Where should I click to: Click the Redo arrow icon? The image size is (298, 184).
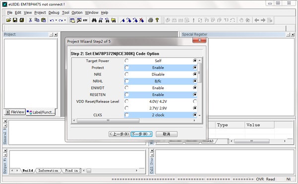click(61, 20)
